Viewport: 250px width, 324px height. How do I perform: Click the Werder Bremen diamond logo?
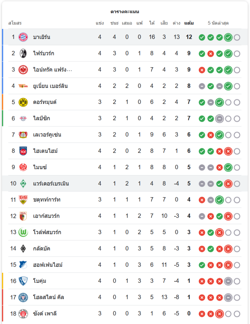pyautogui.click(x=23, y=183)
